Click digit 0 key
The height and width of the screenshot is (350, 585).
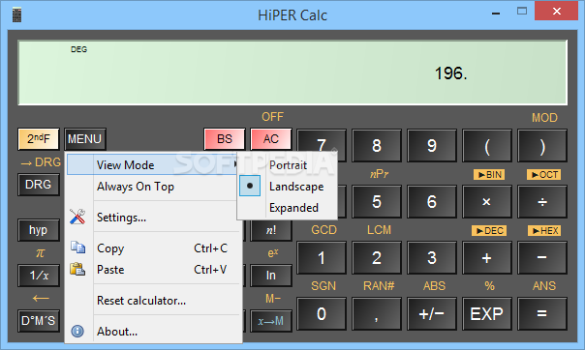tap(322, 313)
